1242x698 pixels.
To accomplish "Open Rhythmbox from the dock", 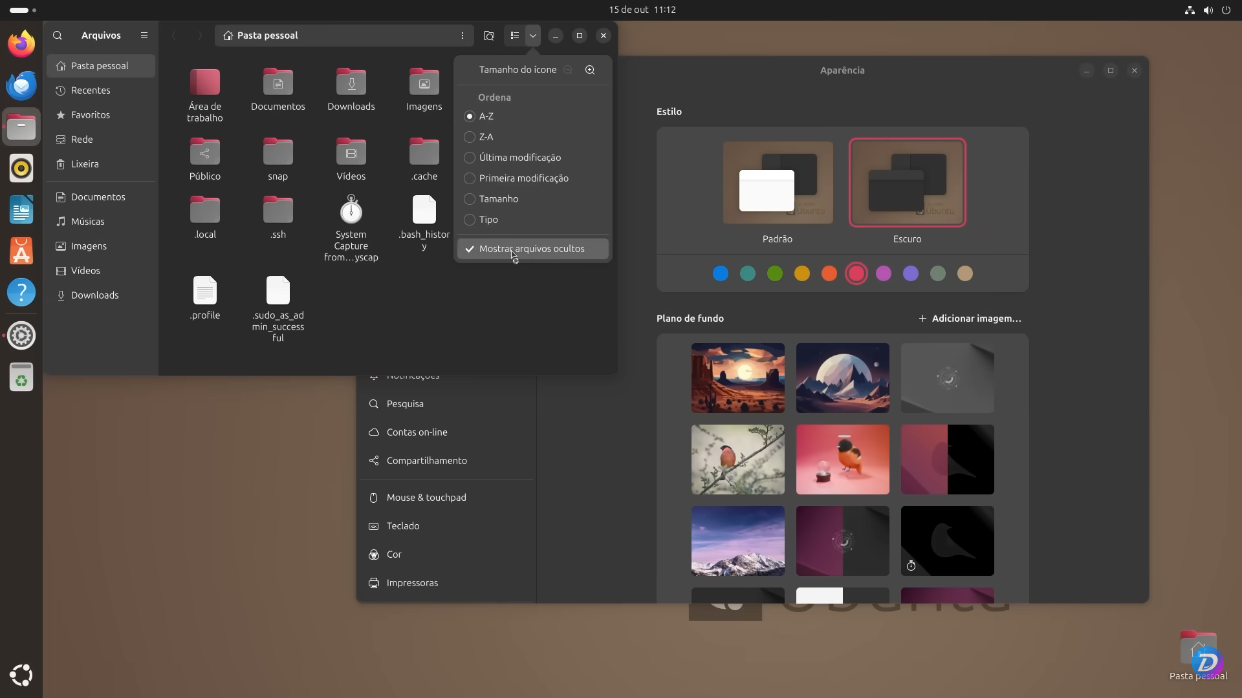I will click(21, 168).
